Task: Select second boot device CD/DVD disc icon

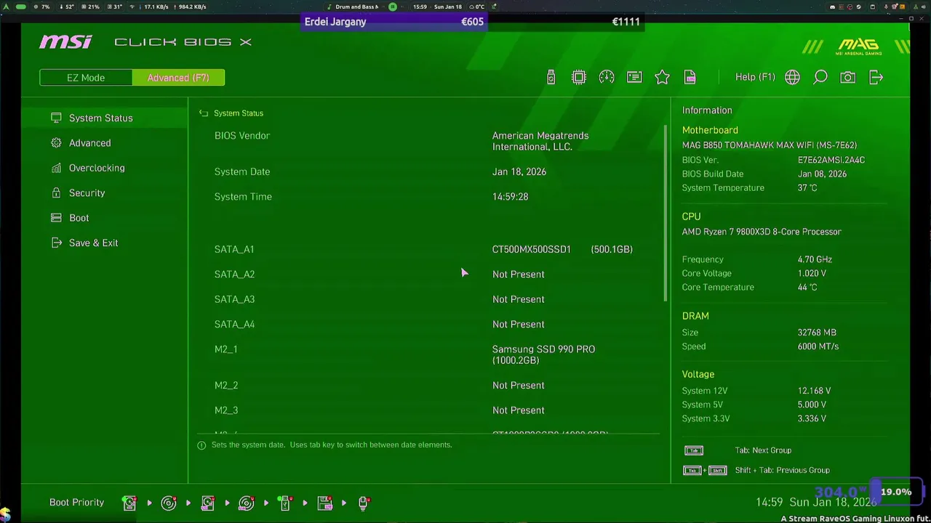Action: tap(169, 502)
